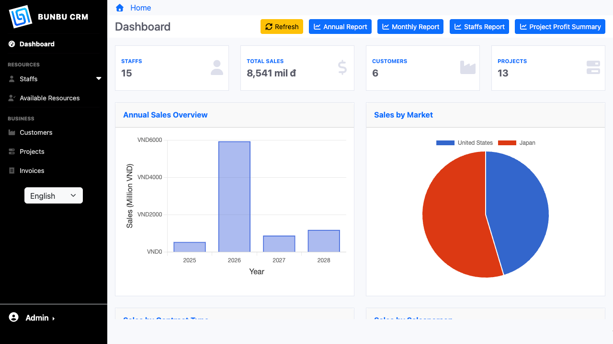Click the industry icon on the Customers card

pyautogui.click(x=468, y=68)
